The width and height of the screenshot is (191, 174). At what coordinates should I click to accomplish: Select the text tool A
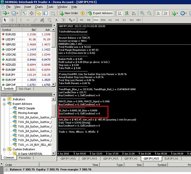click(57, 20)
